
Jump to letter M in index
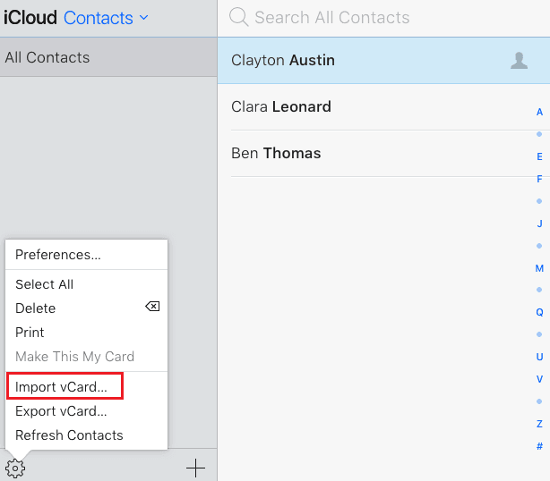click(539, 268)
